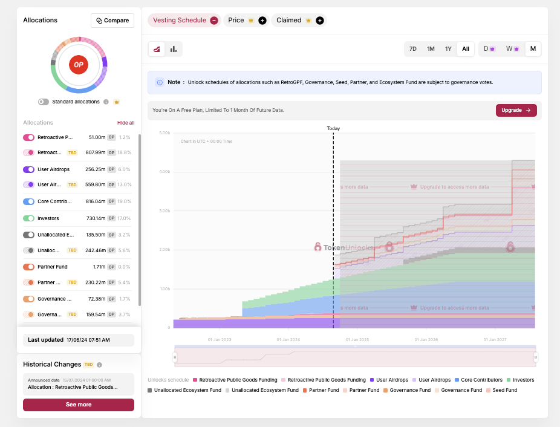Click the info icon beside Standard allocations

(x=106, y=102)
